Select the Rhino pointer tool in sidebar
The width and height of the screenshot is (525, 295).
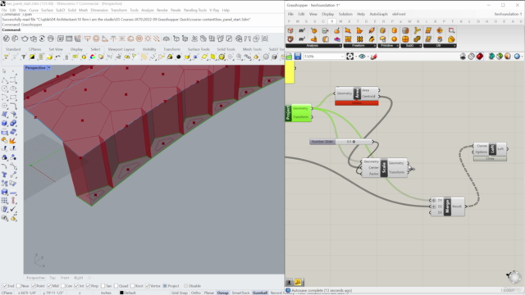4,71
